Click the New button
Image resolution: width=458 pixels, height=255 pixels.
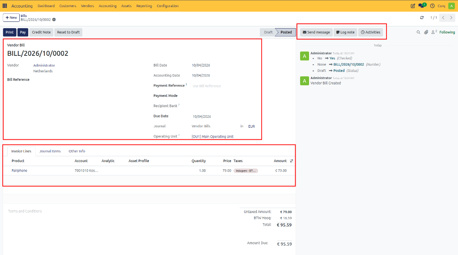[11, 17]
